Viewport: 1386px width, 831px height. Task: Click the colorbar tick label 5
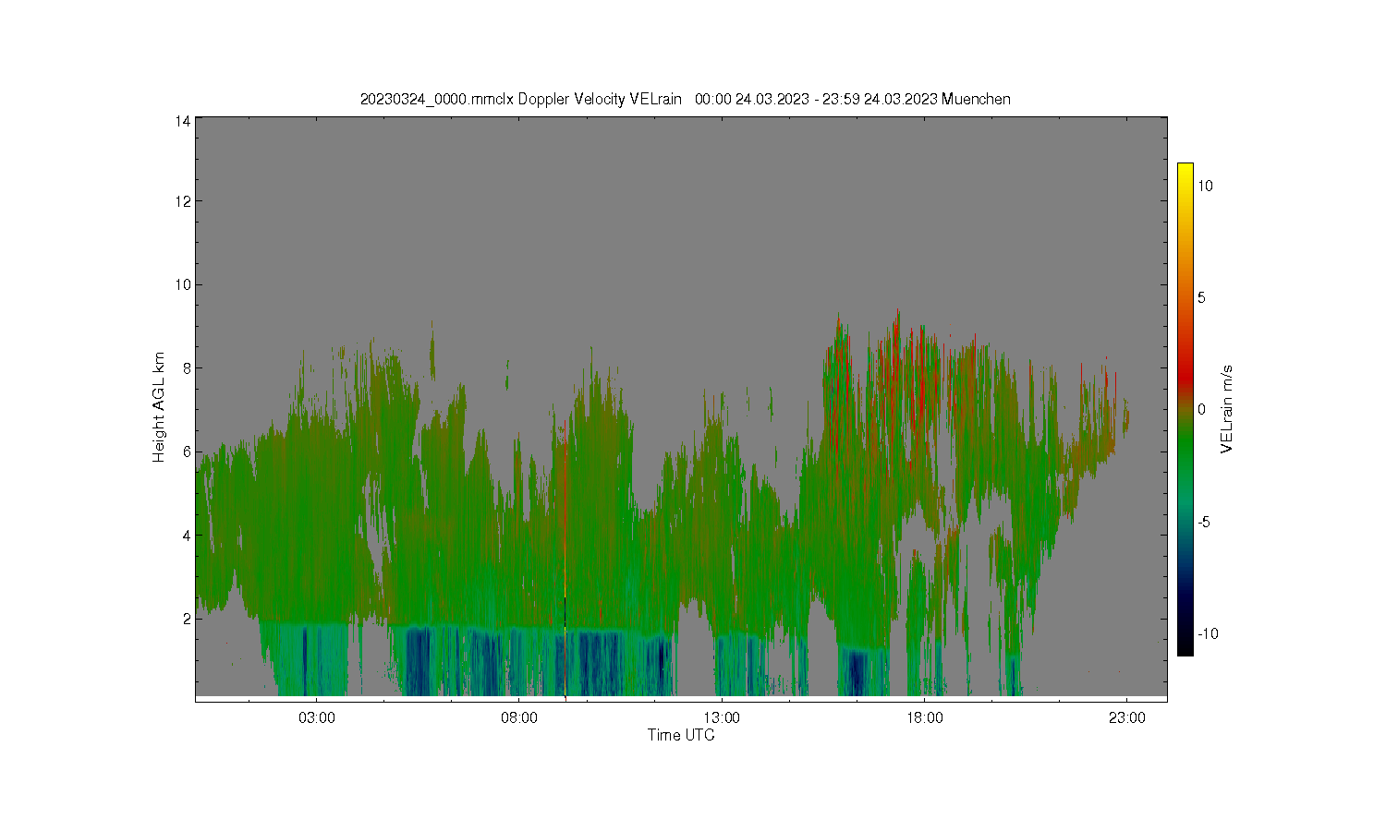[x=1202, y=297]
